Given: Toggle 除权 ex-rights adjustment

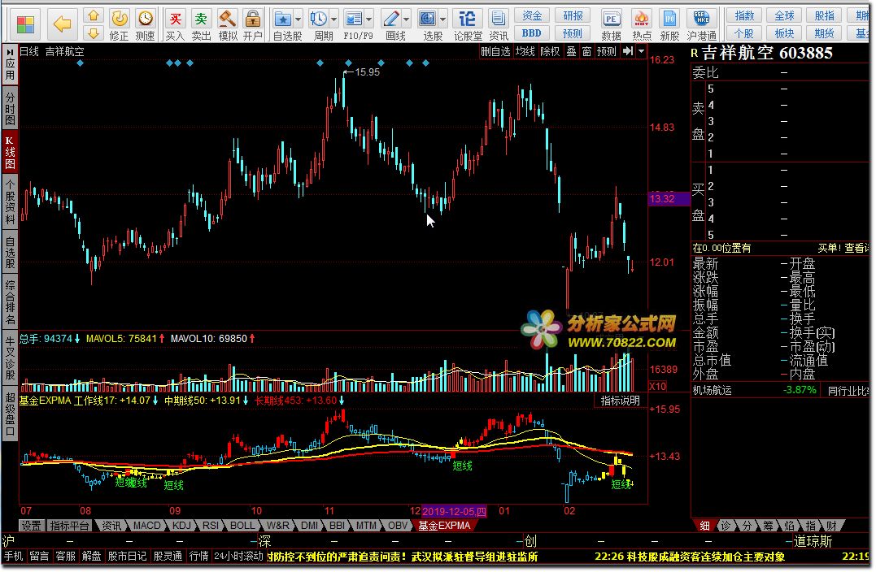Looking at the screenshot, I should pos(551,51).
